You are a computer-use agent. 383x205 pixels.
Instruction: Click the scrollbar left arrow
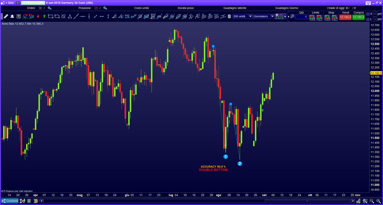click(x=41, y=201)
